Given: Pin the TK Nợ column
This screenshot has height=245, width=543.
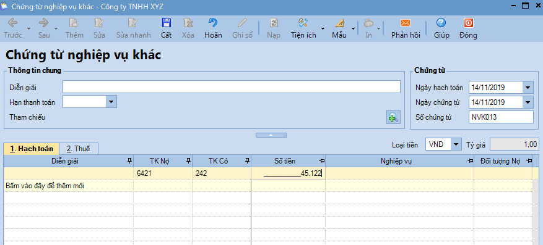Looking at the screenshot, I should pos(188,160).
